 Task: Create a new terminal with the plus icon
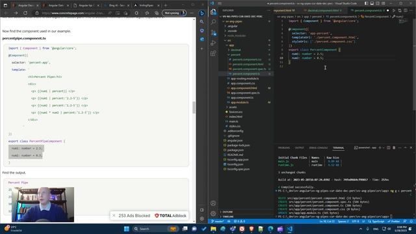tap(380, 148)
